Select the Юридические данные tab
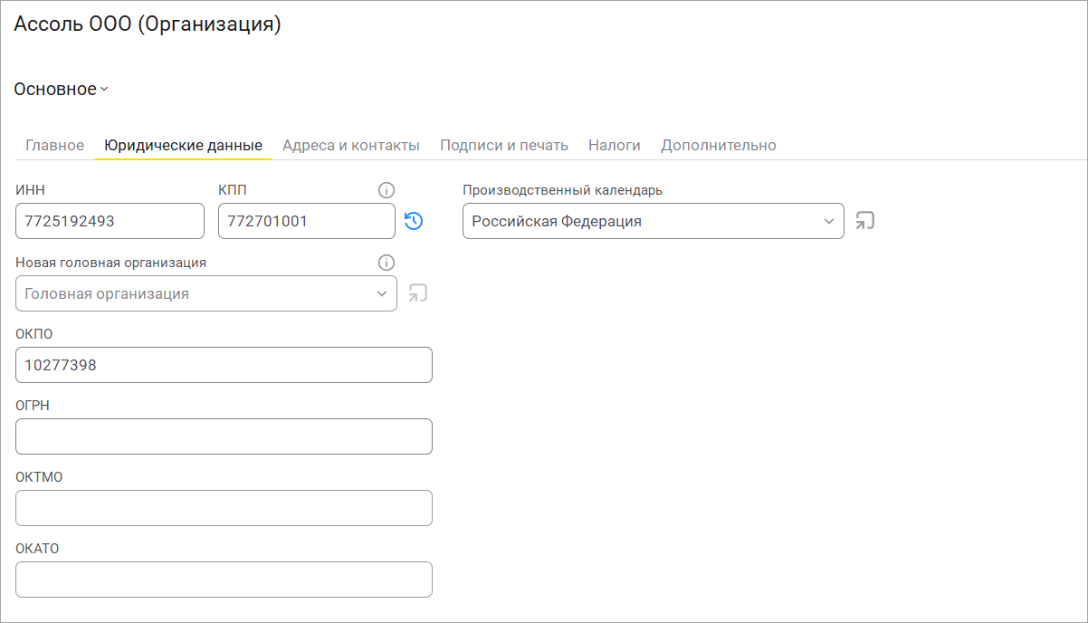 tap(183, 145)
